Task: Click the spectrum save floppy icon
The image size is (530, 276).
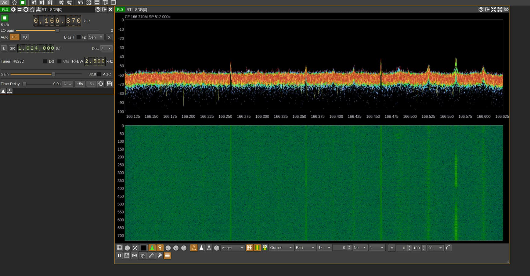Action: click(127, 256)
